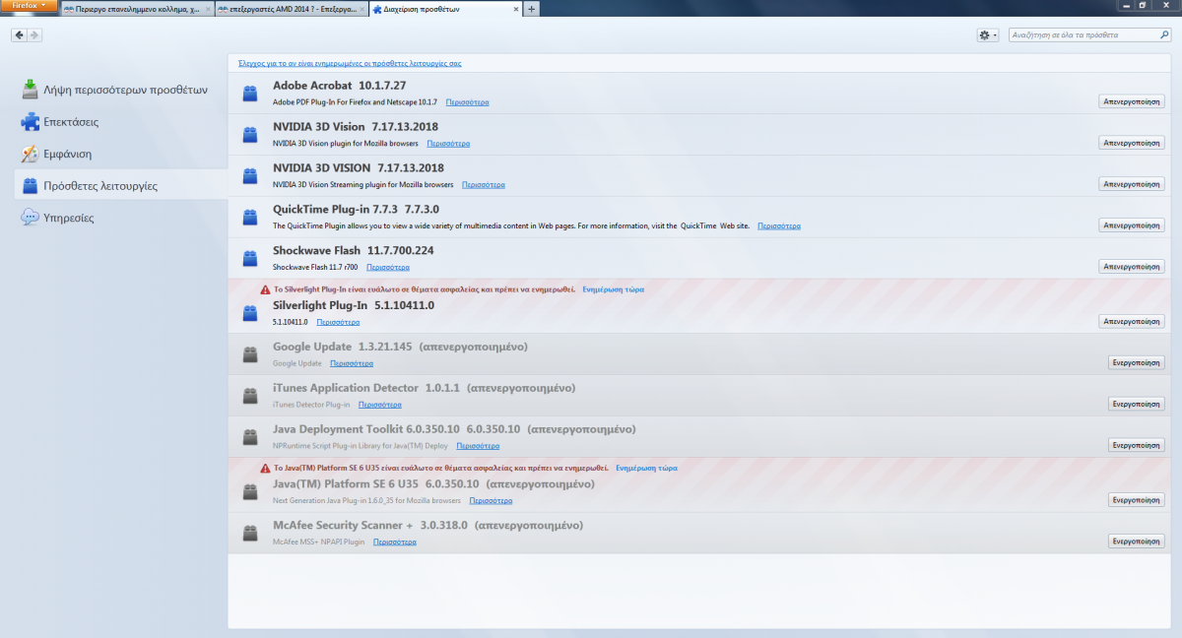Disable the NVIDIA 3D Vision plugin
This screenshot has height=638, width=1182.
[1132, 143]
